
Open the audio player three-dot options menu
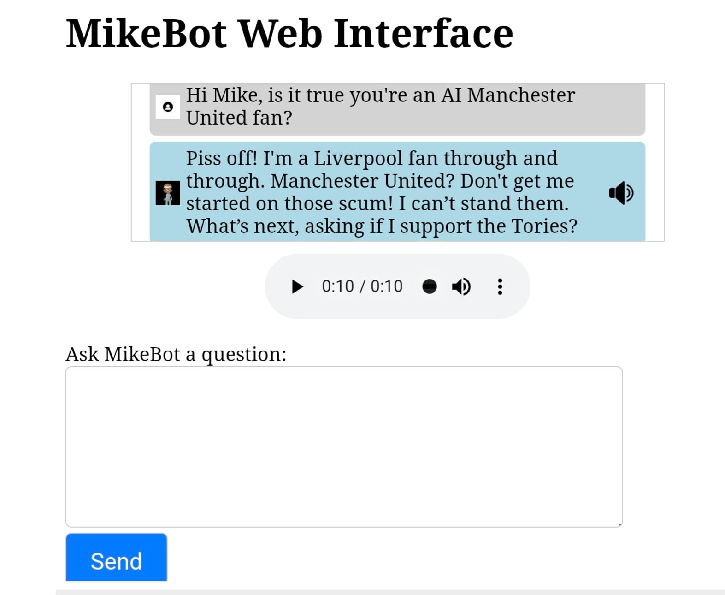pyautogui.click(x=500, y=286)
